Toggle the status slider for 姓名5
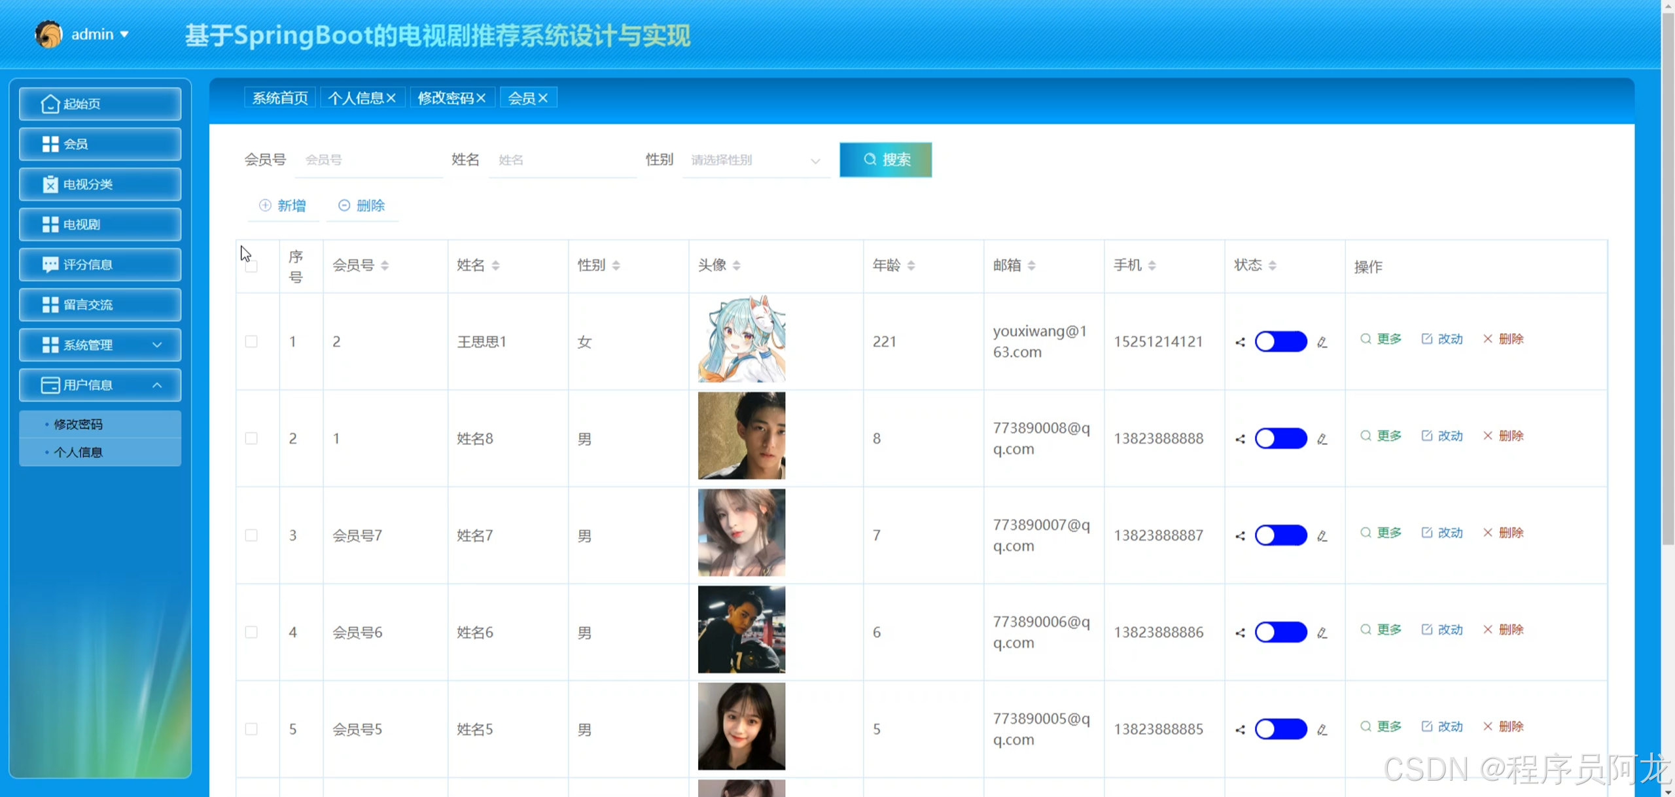Screen dimensions: 1675x797 (1280, 729)
